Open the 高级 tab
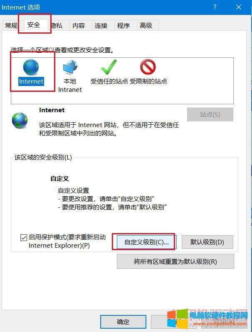 146,26
